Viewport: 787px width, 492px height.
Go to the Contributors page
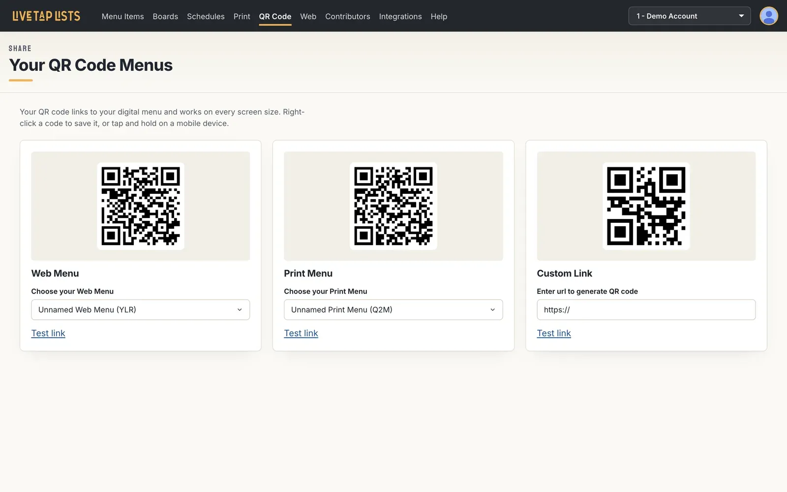[x=347, y=16]
